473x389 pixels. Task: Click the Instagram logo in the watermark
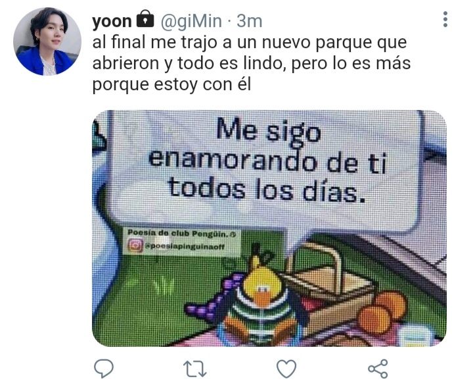[x=135, y=246]
